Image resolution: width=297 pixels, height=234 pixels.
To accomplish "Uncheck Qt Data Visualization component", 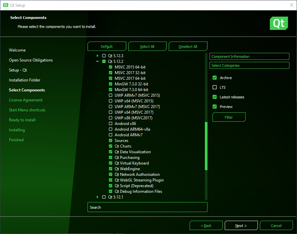I will [111, 152].
